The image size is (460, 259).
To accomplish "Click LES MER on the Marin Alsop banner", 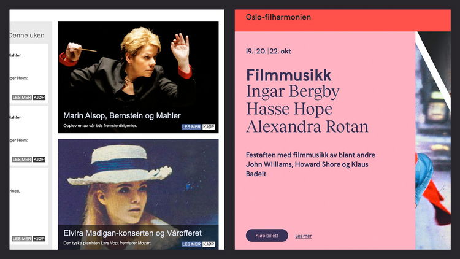I will 191,127.
